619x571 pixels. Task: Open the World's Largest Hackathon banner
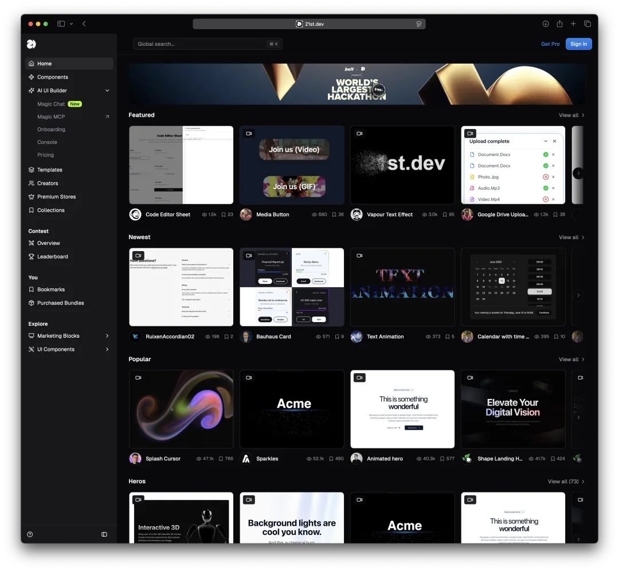tap(357, 84)
